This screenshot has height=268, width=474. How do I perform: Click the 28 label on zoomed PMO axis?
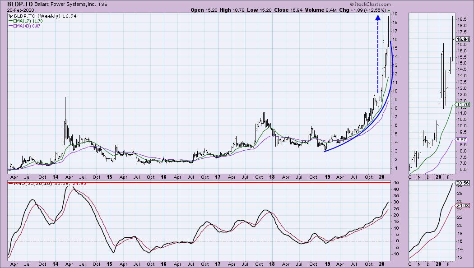pos(460,193)
